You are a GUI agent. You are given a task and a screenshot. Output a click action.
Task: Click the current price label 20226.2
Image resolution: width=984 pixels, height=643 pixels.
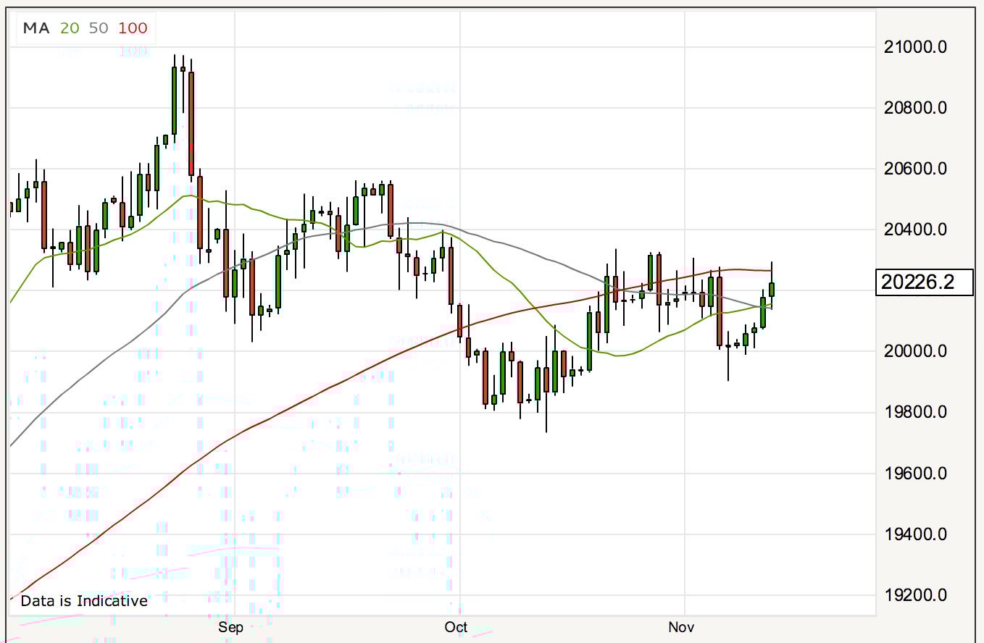pos(924,282)
